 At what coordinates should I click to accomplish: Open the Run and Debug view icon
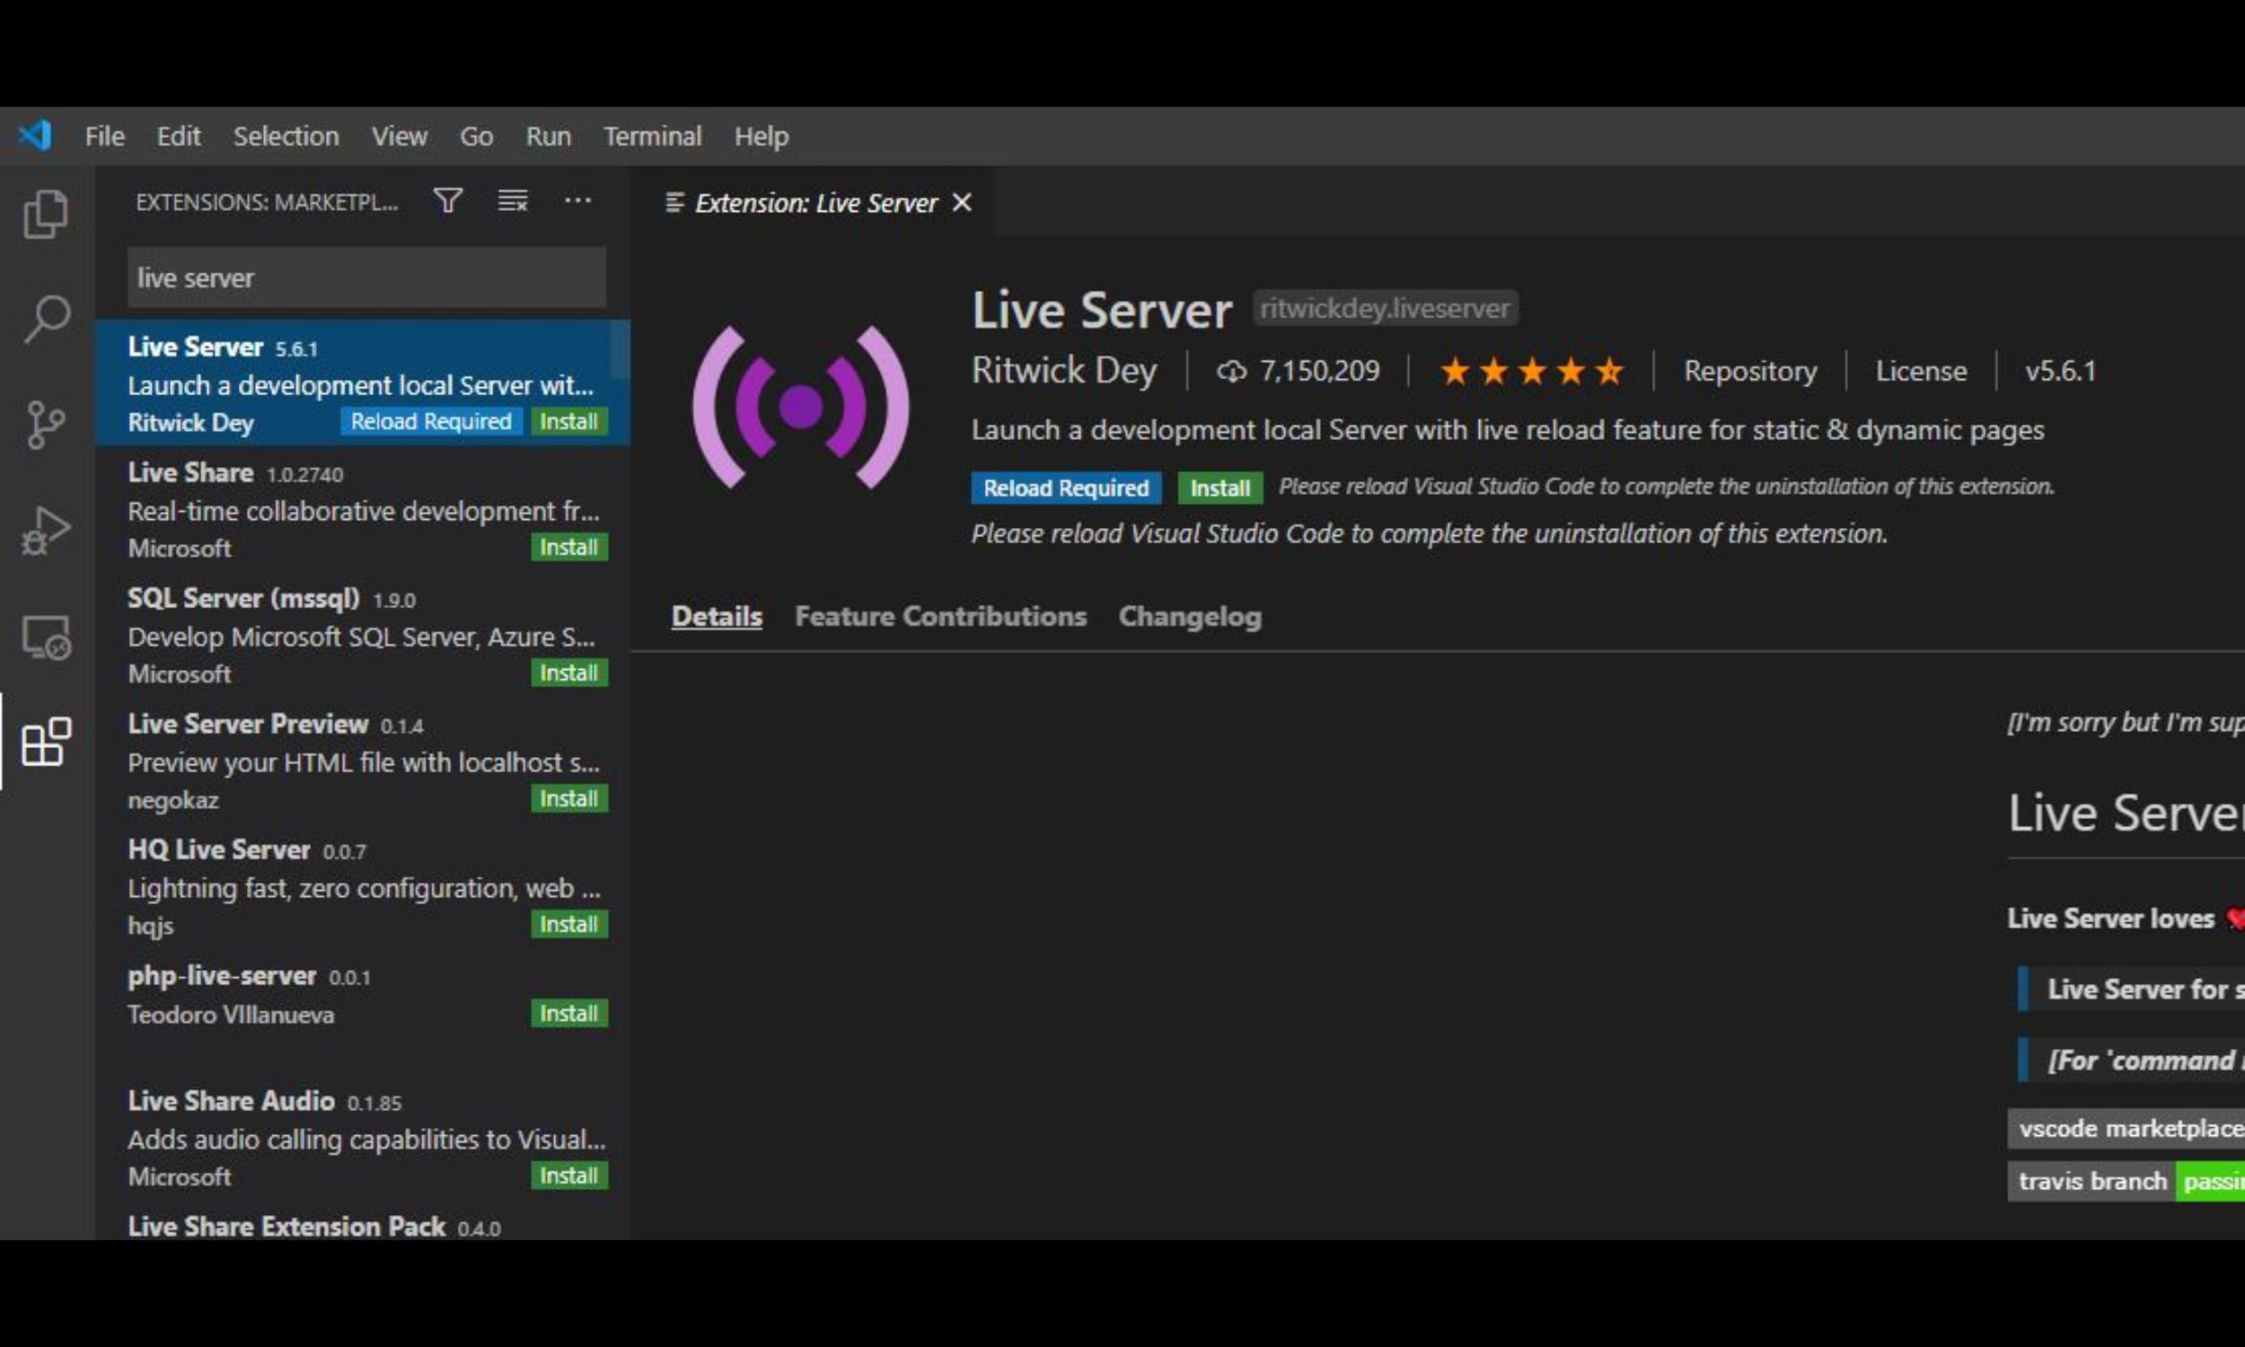click(x=46, y=530)
